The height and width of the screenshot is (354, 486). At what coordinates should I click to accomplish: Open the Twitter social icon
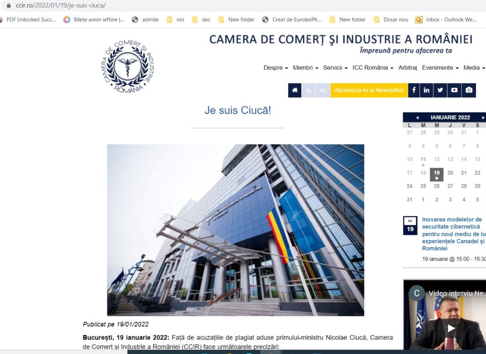tap(440, 90)
